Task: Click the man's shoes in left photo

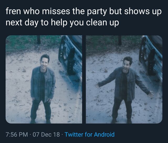Action: pos(40,121)
